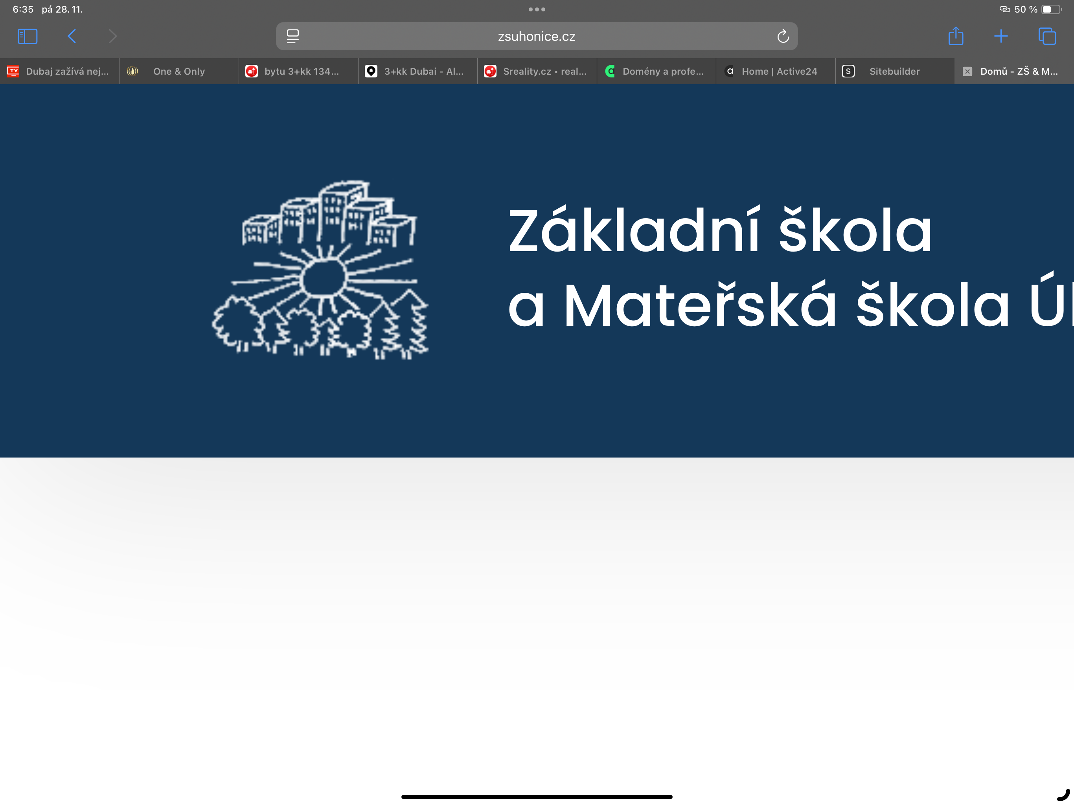1074x805 pixels.
Task: Tap the pá 28. 11. date
Action: pos(62,9)
